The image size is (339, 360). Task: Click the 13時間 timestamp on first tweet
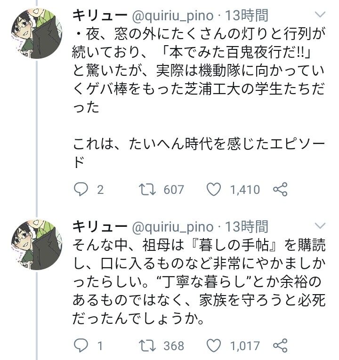point(247,16)
